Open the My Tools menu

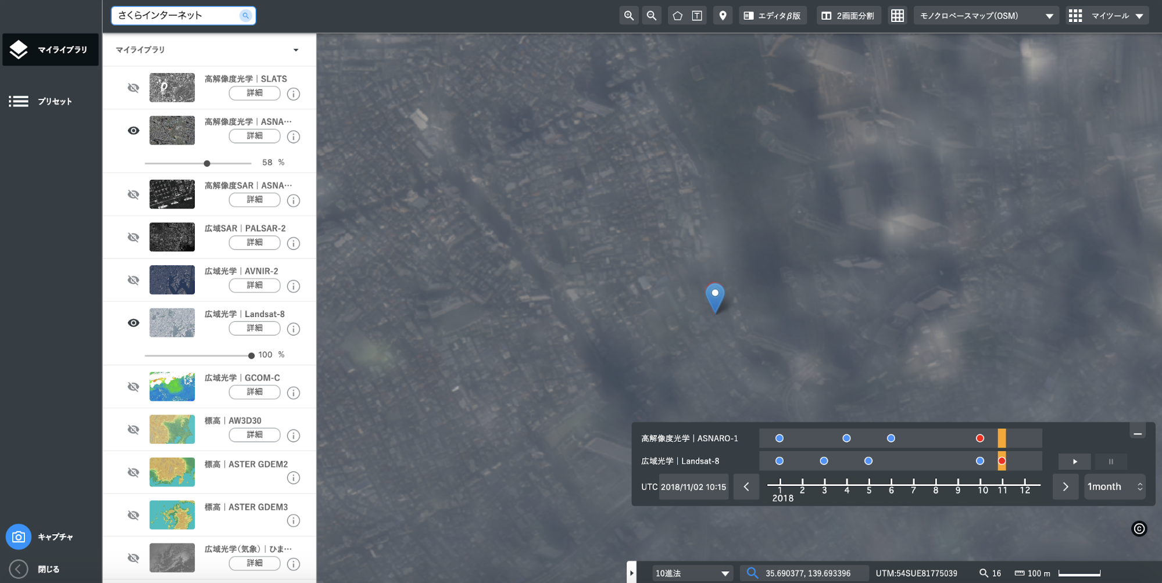[x=1107, y=16]
